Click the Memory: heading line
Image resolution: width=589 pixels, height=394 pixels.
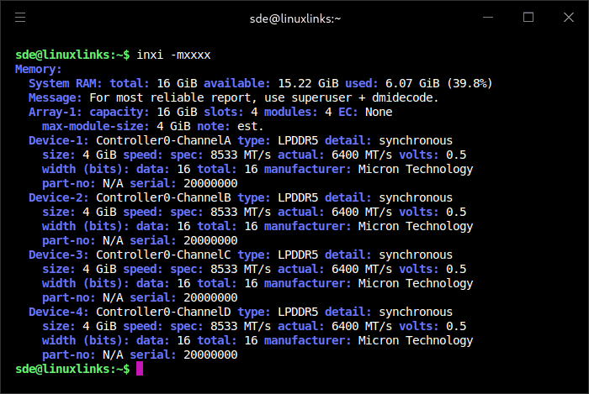pyautogui.click(x=39, y=69)
